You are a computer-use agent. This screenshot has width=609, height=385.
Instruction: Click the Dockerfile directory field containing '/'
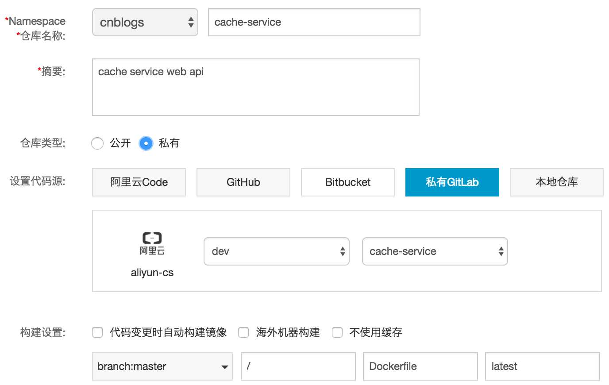pyautogui.click(x=298, y=366)
